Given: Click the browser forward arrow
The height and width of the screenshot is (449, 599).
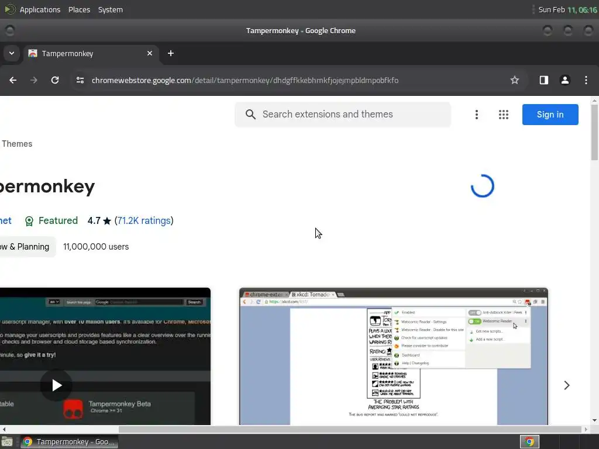Looking at the screenshot, I should (34, 80).
